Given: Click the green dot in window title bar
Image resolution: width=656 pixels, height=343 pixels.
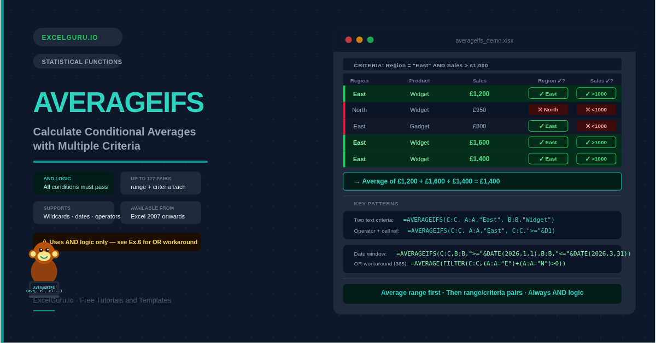Looking at the screenshot, I should [x=370, y=40].
